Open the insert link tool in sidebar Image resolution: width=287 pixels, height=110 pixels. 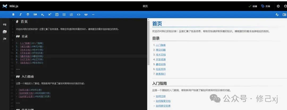tap(5, 25)
